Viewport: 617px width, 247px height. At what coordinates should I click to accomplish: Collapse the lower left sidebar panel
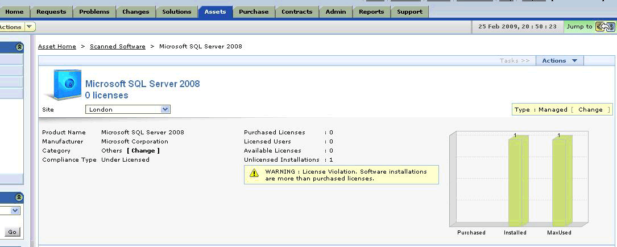19,197
